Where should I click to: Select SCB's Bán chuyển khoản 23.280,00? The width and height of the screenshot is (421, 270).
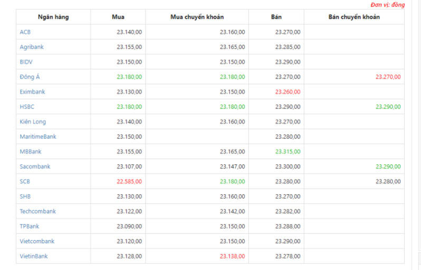pos(388,182)
